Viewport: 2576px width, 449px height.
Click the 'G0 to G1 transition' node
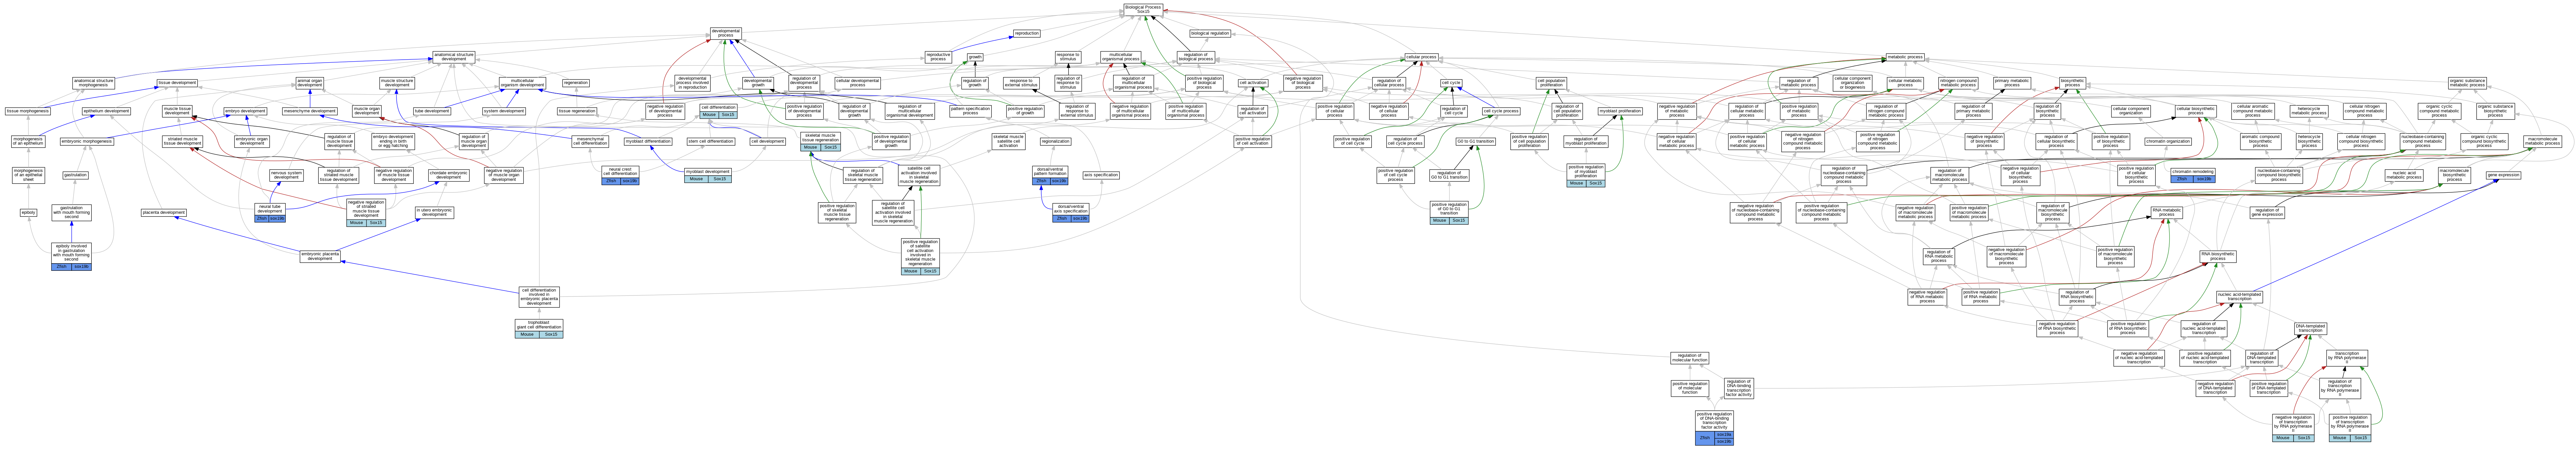(x=1476, y=142)
